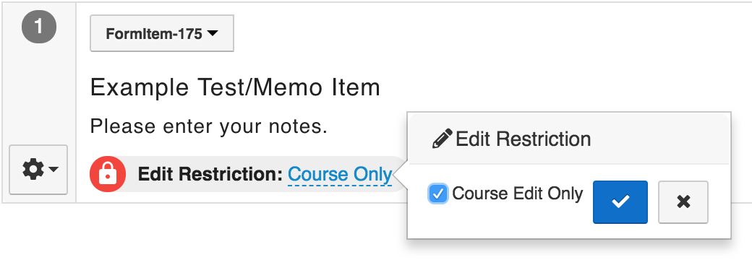The image size is (752, 260).
Task: Click the red lock icon
Action: 108,174
